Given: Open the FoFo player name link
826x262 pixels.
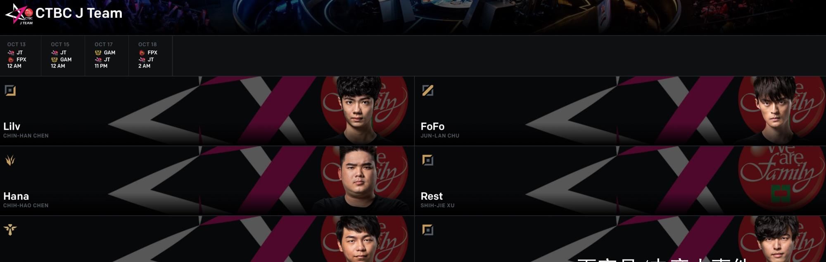Looking at the screenshot, I should tap(432, 126).
